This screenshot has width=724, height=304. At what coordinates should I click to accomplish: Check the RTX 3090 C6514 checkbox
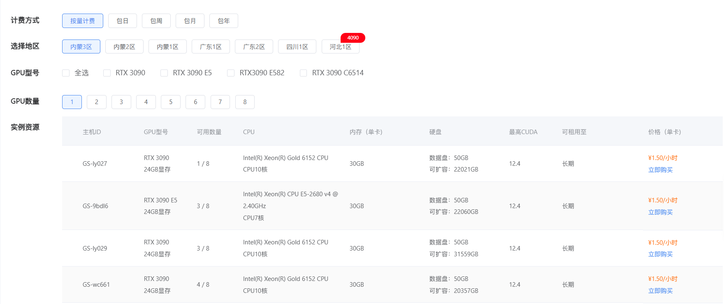[304, 73]
